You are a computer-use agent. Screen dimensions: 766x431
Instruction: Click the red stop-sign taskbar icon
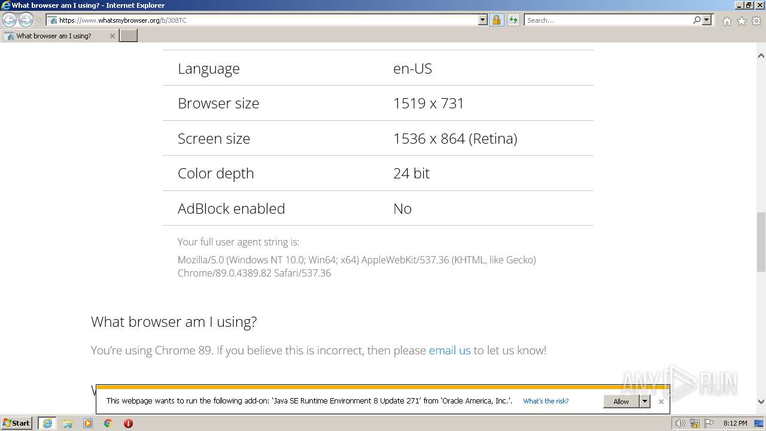(128, 423)
